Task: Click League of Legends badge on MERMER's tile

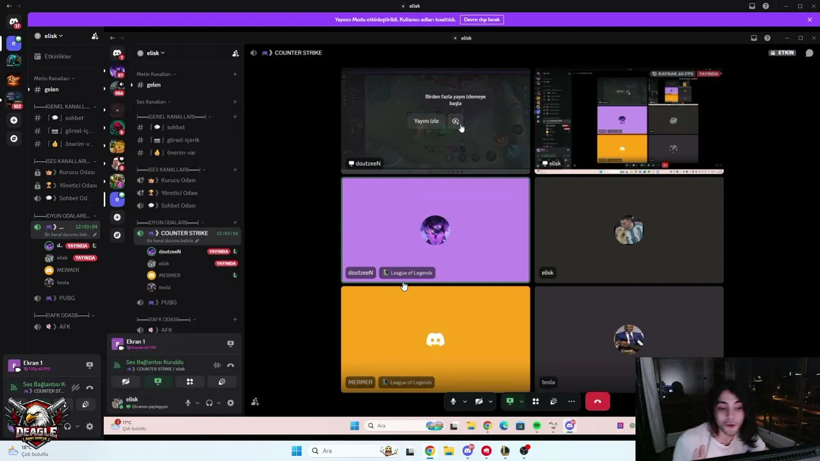Action: 407,382
